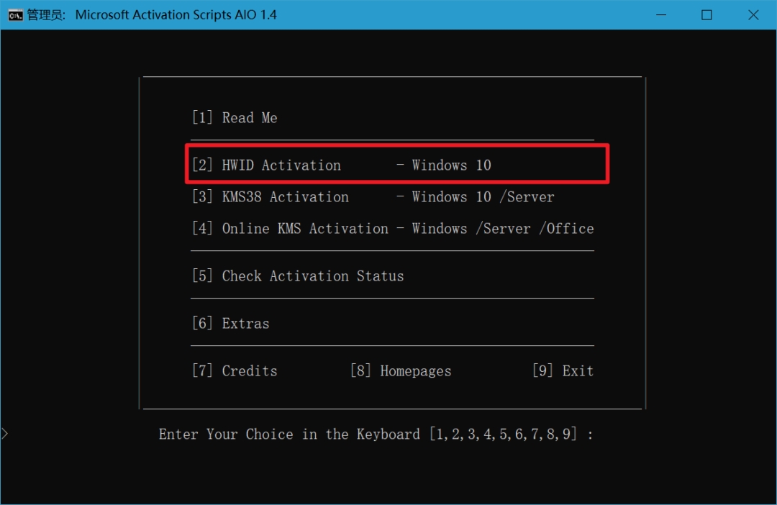Choose the HWID Activation entry

coord(266,165)
